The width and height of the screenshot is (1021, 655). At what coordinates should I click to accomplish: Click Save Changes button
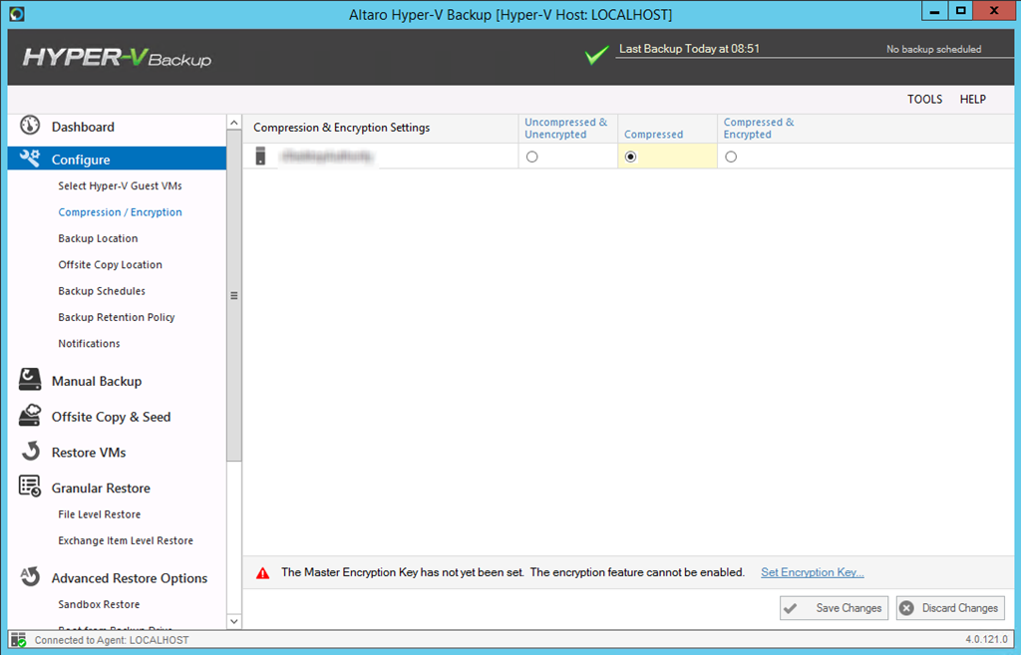coord(834,608)
